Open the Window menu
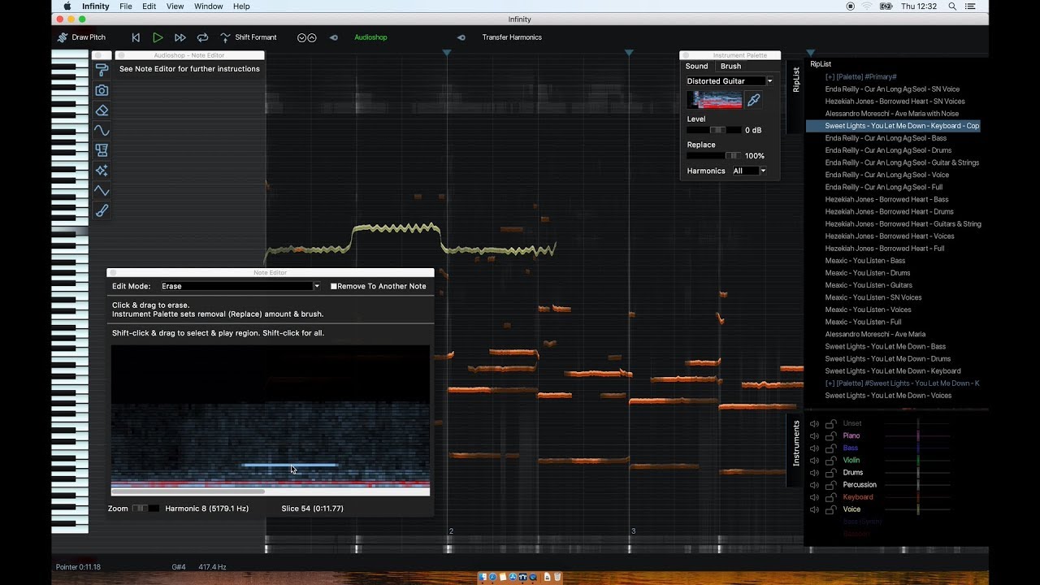Image resolution: width=1040 pixels, height=585 pixels. click(209, 6)
